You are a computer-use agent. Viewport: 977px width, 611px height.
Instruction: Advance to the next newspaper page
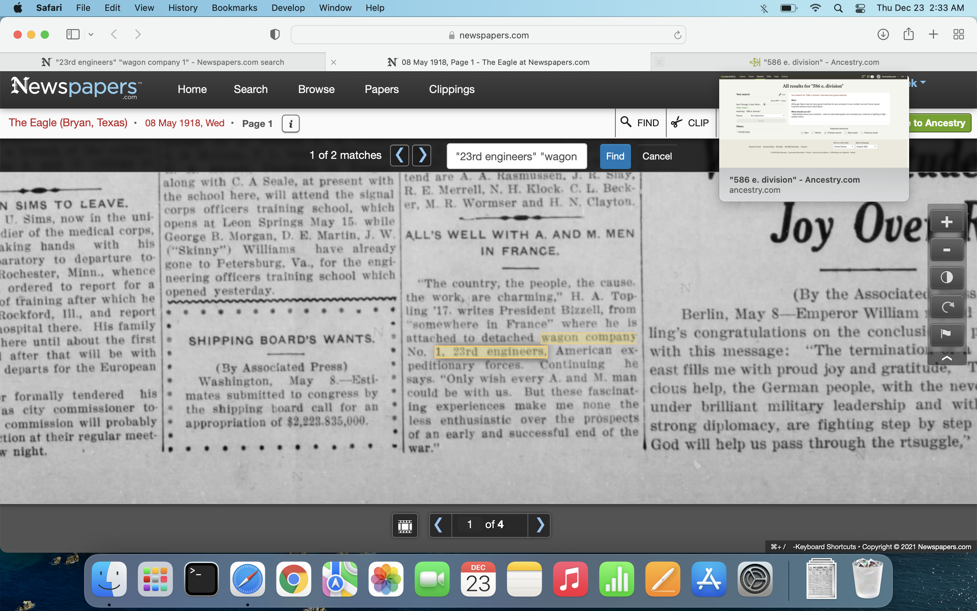pyautogui.click(x=540, y=525)
